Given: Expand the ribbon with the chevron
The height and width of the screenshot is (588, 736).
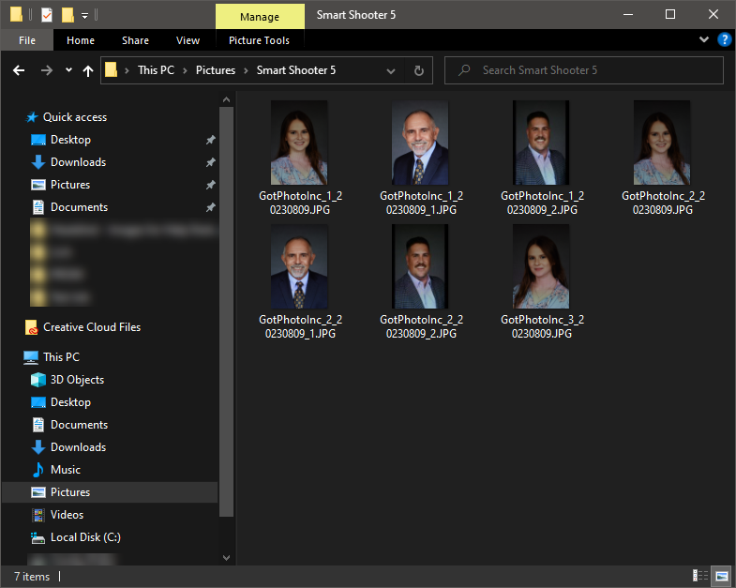Looking at the screenshot, I should pos(703,40).
